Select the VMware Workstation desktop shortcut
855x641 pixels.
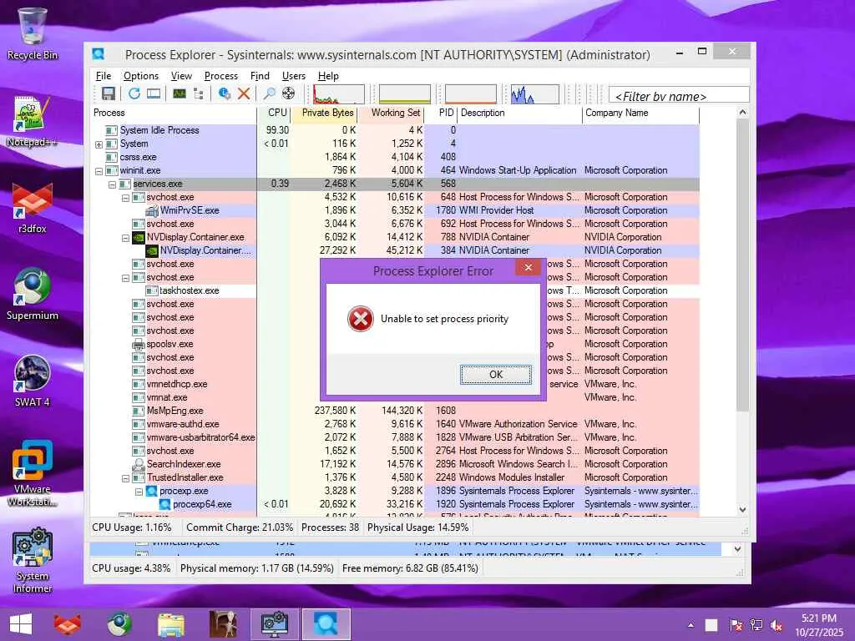(x=33, y=473)
